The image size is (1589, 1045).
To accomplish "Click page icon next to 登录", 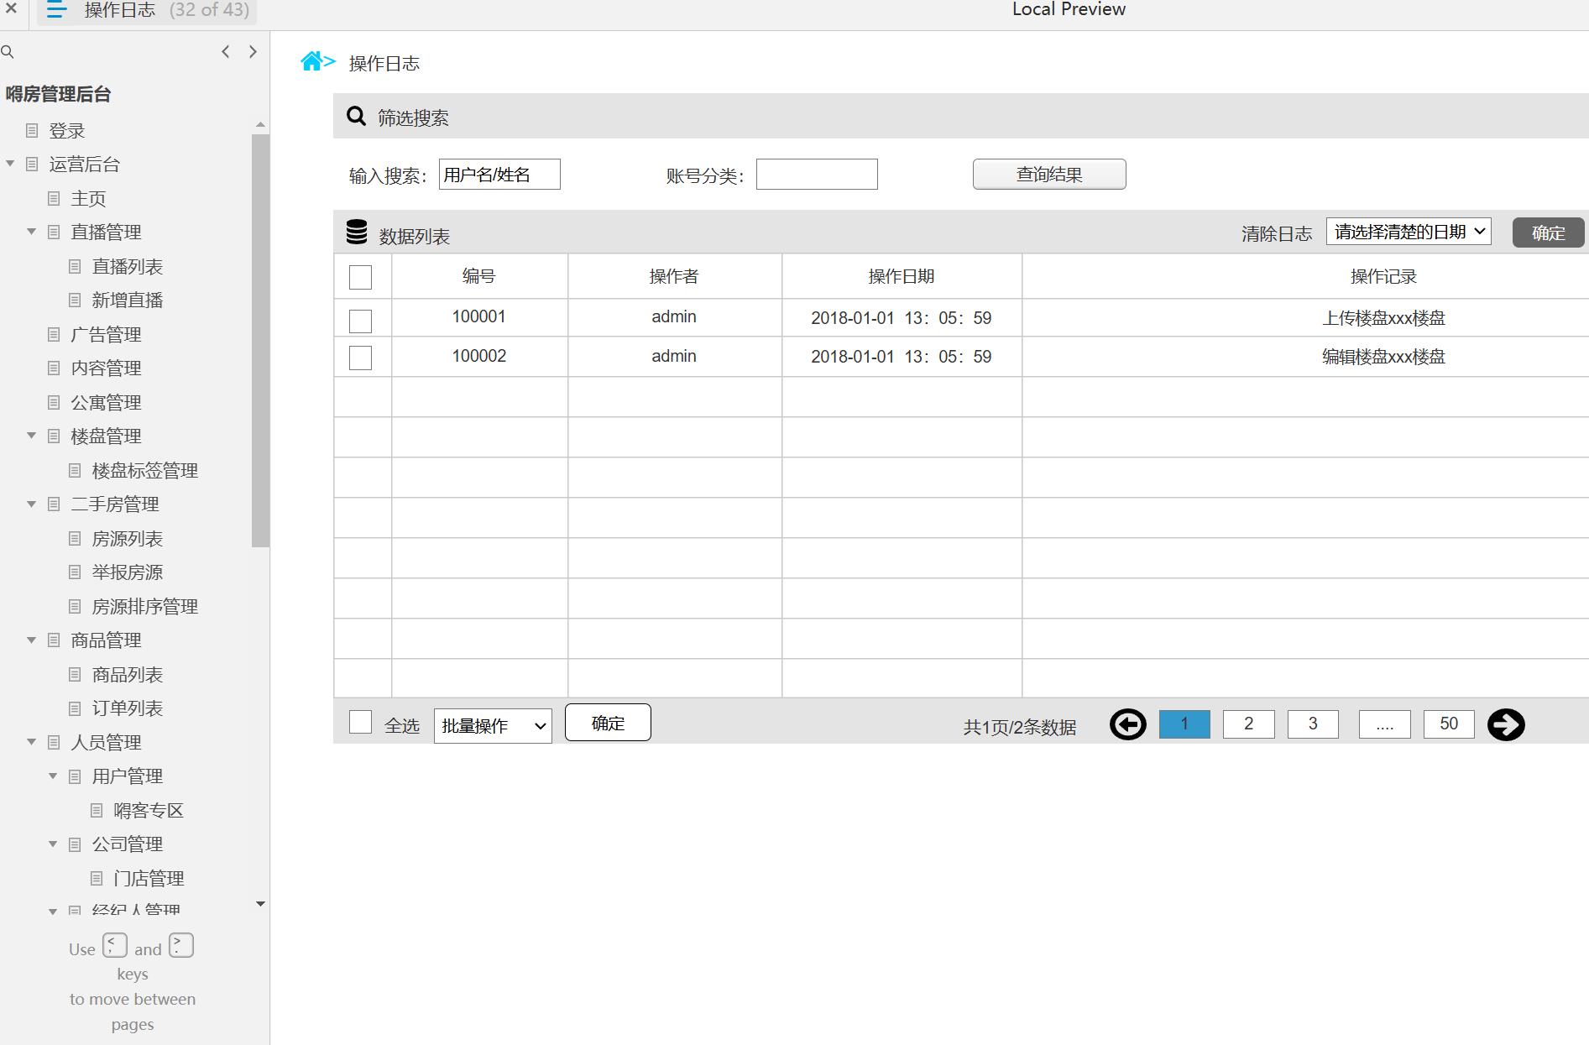I will click(x=32, y=130).
